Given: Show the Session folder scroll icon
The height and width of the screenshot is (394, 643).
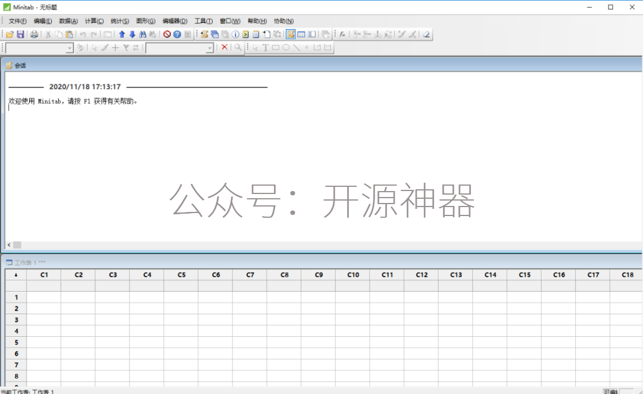Looking at the screenshot, I should [x=204, y=35].
